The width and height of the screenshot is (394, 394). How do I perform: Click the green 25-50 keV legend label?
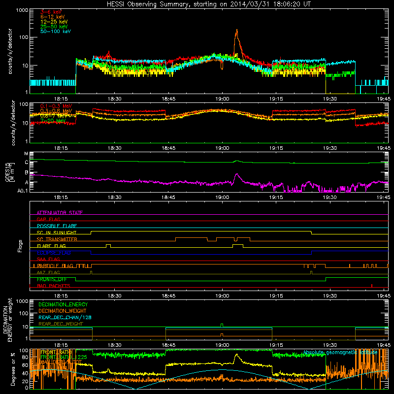(54, 27)
